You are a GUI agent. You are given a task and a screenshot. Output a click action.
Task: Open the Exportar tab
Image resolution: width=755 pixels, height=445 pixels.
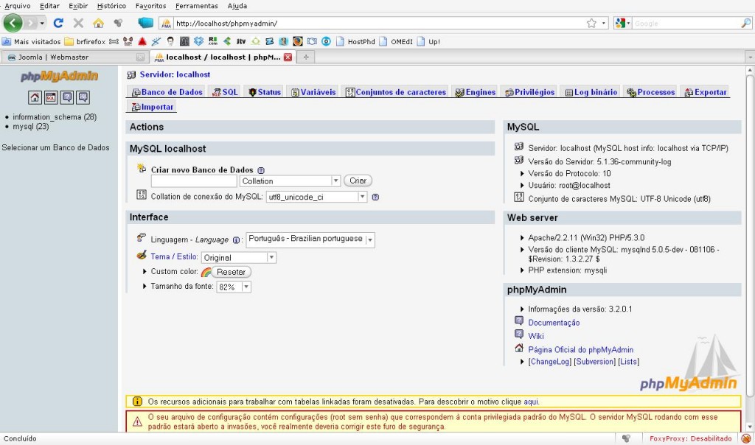[x=706, y=92]
